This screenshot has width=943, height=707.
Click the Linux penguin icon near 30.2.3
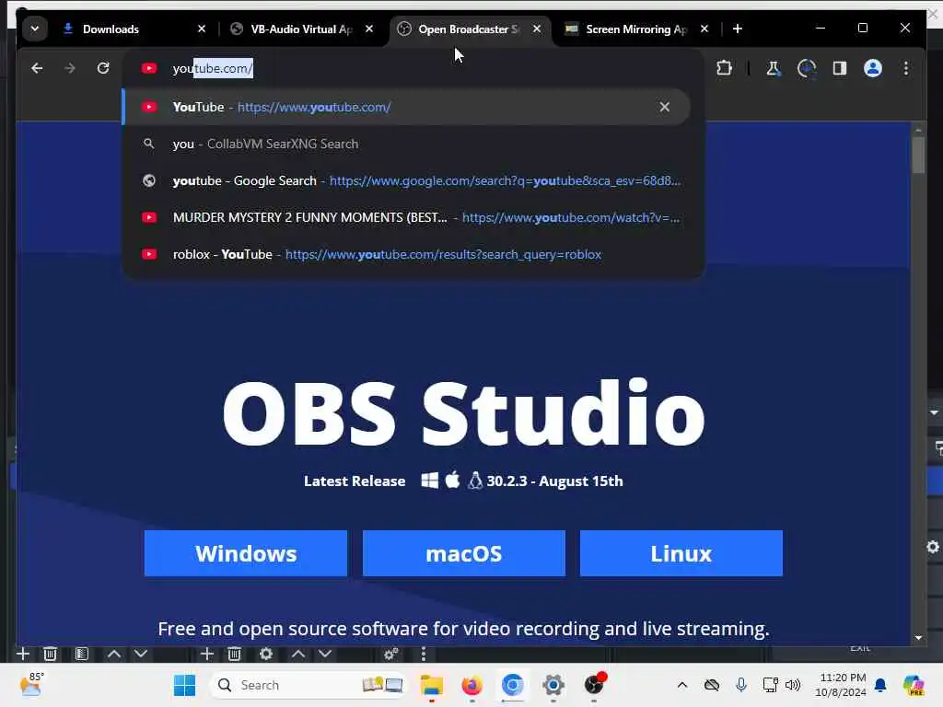pos(475,481)
